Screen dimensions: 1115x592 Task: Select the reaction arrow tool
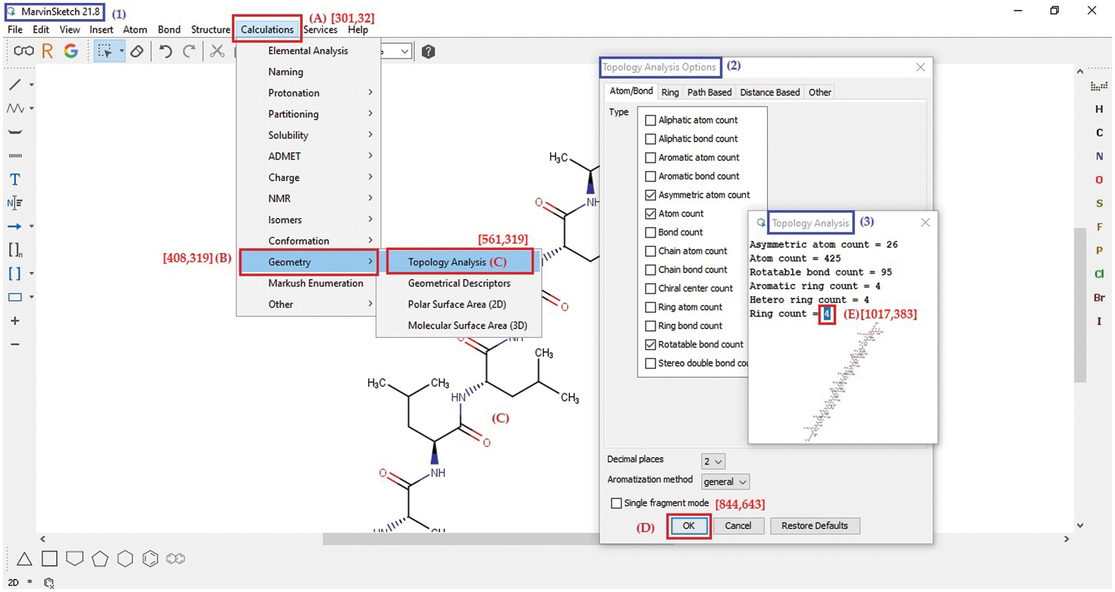[x=15, y=227]
